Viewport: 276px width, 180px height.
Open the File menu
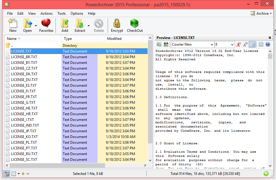pos(10,13)
